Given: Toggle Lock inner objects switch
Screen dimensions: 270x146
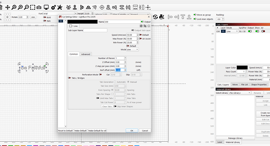Looking at the screenshot, I should [195, 19].
